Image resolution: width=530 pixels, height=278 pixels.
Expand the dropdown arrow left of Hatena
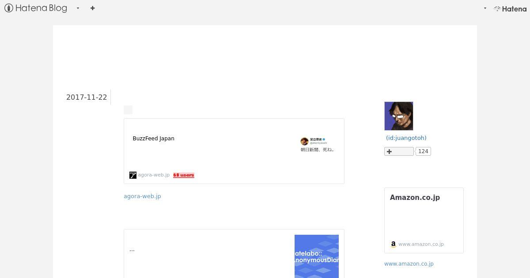[485, 8]
